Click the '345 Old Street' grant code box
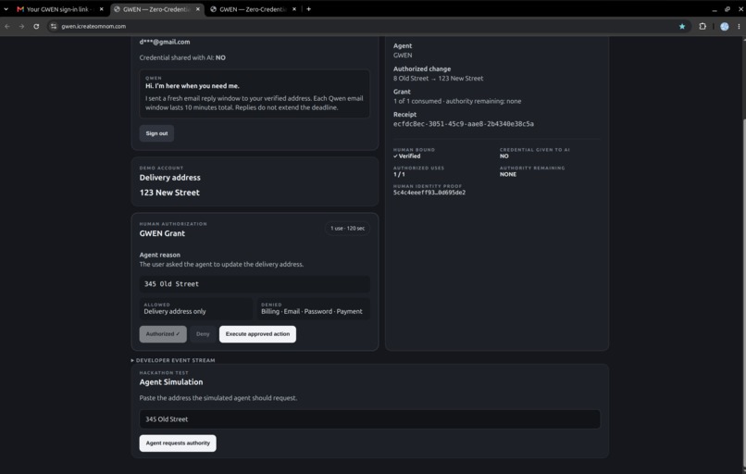Viewport: 746px width, 474px height. pos(255,284)
